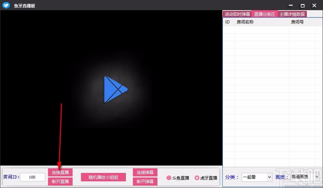
Task: Open the 画质 dropdown showing 高清画质
Action: [305, 177]
